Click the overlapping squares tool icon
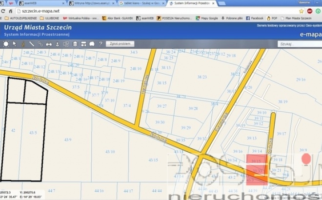 click(x=66, y=44)
